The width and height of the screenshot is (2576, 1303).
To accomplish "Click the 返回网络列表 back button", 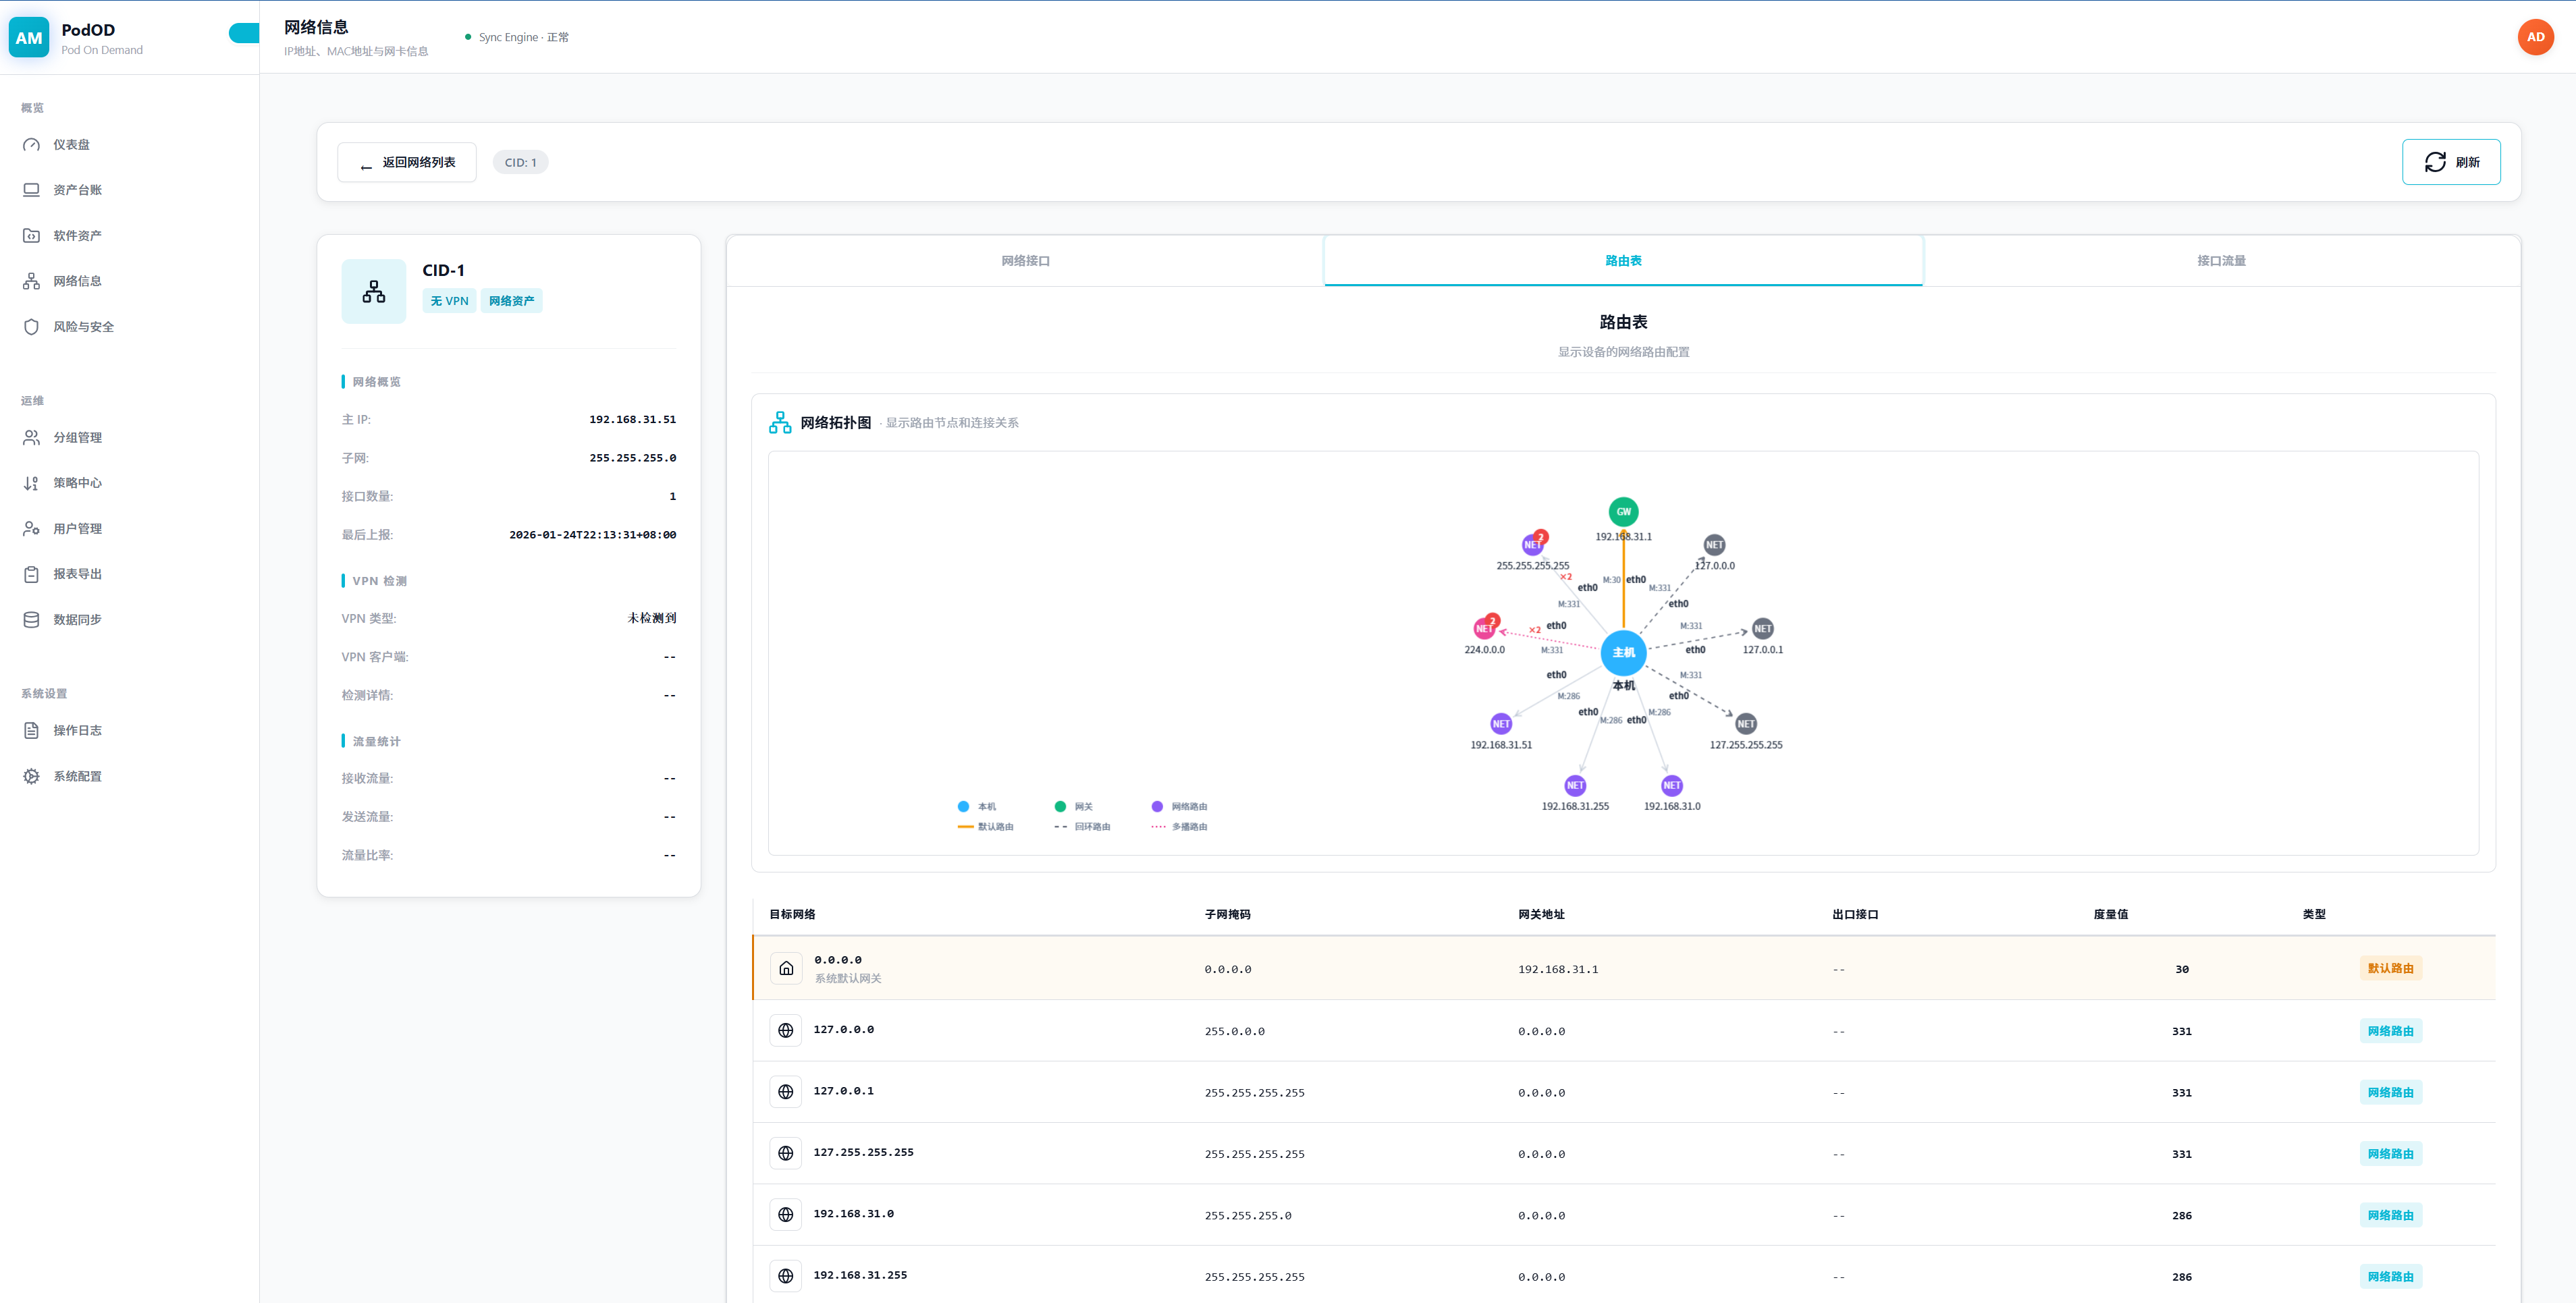I will coord(407,163).
